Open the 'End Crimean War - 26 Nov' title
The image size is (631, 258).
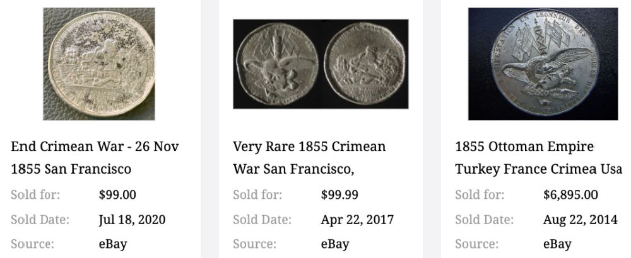tap(95, 147)
